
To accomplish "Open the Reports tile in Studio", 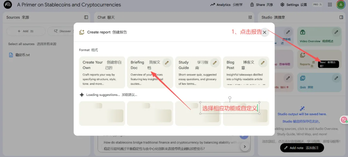I will point(319,59).
